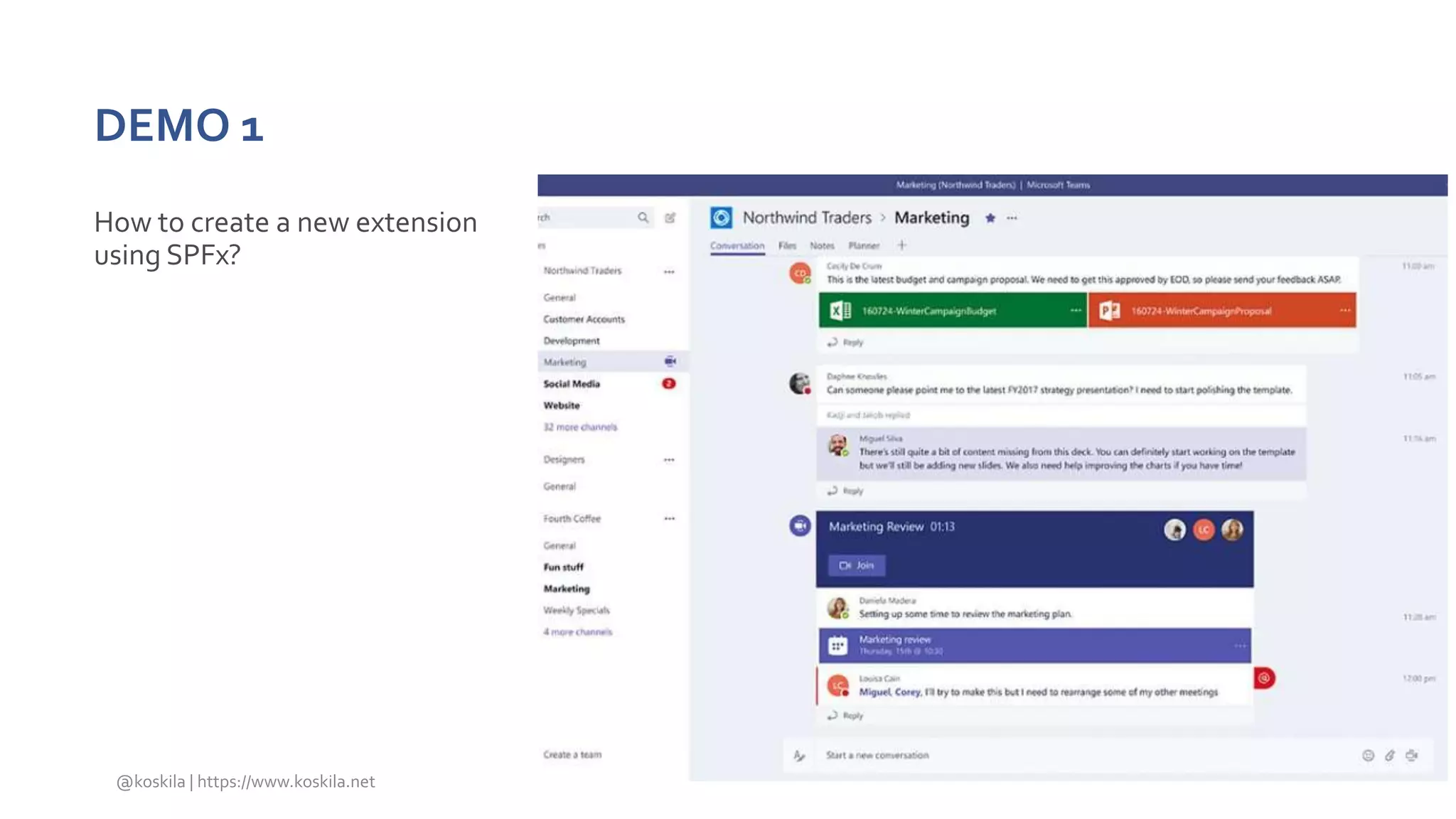This screenshot has height=819, width=1456.
Task: Open the 160724-WinterCampaignProposal PowerPoint attachment
Action: tap(1222, 311)
